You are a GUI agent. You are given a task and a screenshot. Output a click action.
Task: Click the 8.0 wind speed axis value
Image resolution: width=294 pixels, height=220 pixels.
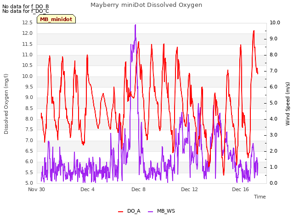[x=274, y=55]
